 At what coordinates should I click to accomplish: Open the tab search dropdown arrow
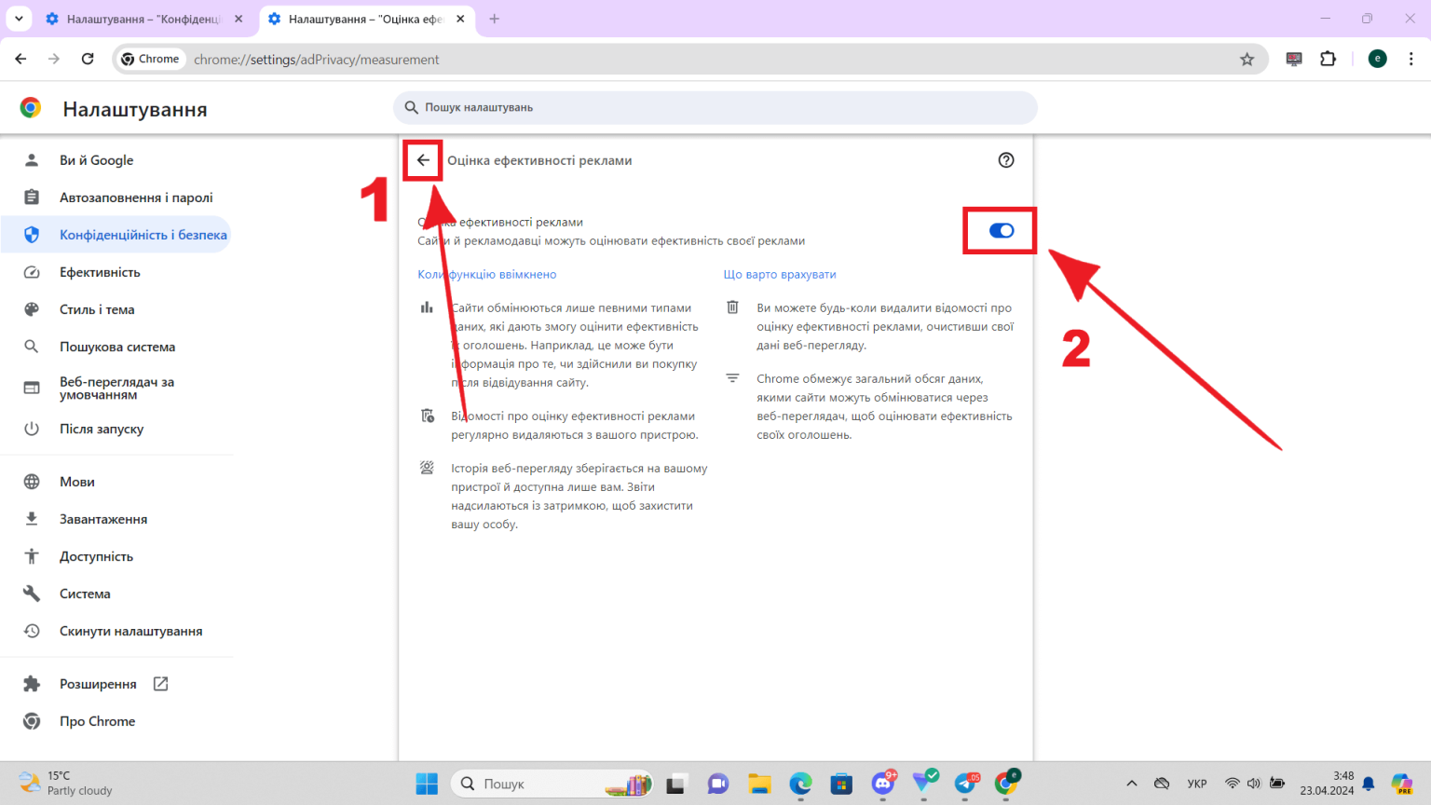19,19
